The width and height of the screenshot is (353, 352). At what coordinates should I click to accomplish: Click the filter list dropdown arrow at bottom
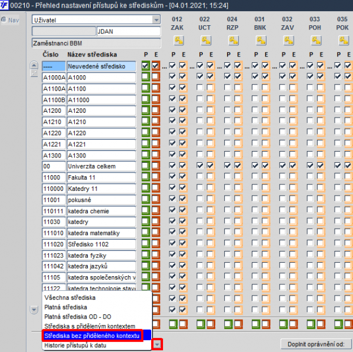(x=157, y=344)
